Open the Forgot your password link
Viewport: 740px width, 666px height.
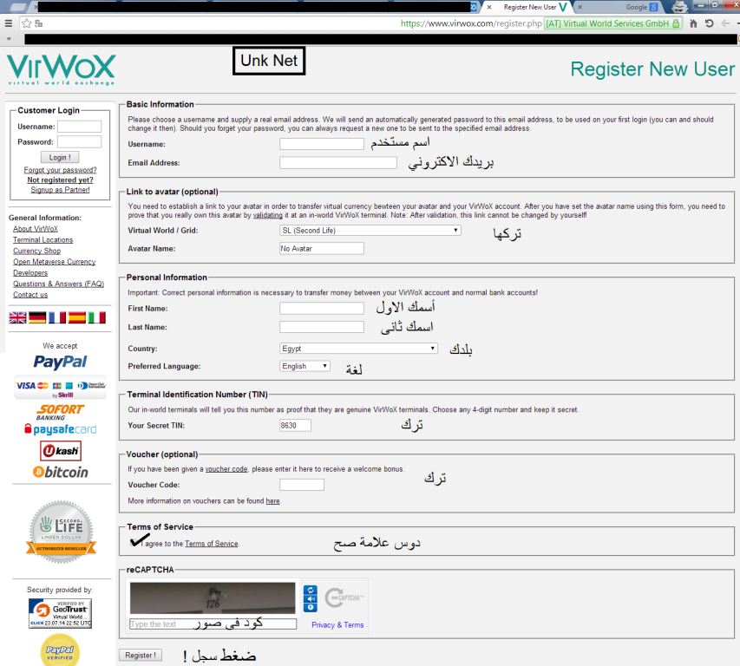click(60, 170)
